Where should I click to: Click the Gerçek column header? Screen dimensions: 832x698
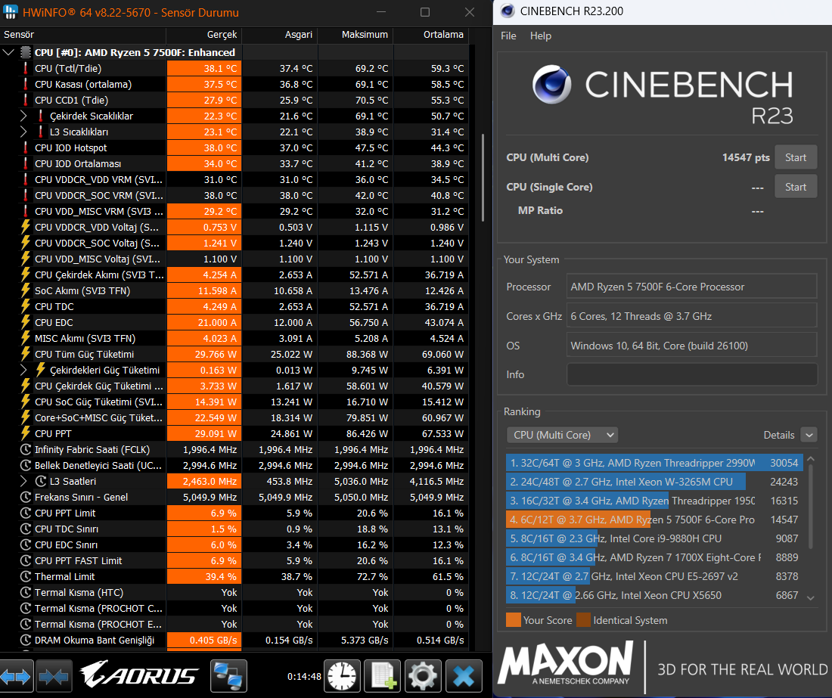[204, 35]
